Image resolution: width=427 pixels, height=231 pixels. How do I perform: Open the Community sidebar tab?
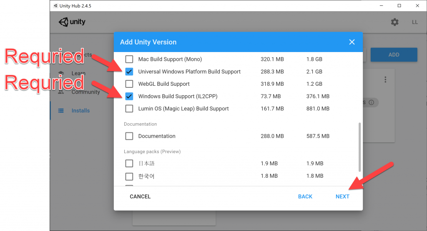[86, 92]
